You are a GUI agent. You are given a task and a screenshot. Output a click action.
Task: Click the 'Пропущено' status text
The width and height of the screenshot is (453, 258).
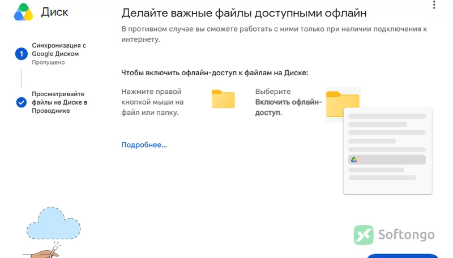point(48,62)
